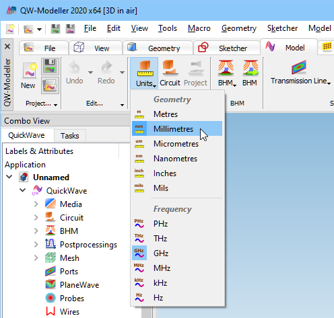Viewport: 334px width, 318px height.
Task: Choose Inches geometry unit
Action: [x=177, y=173]
